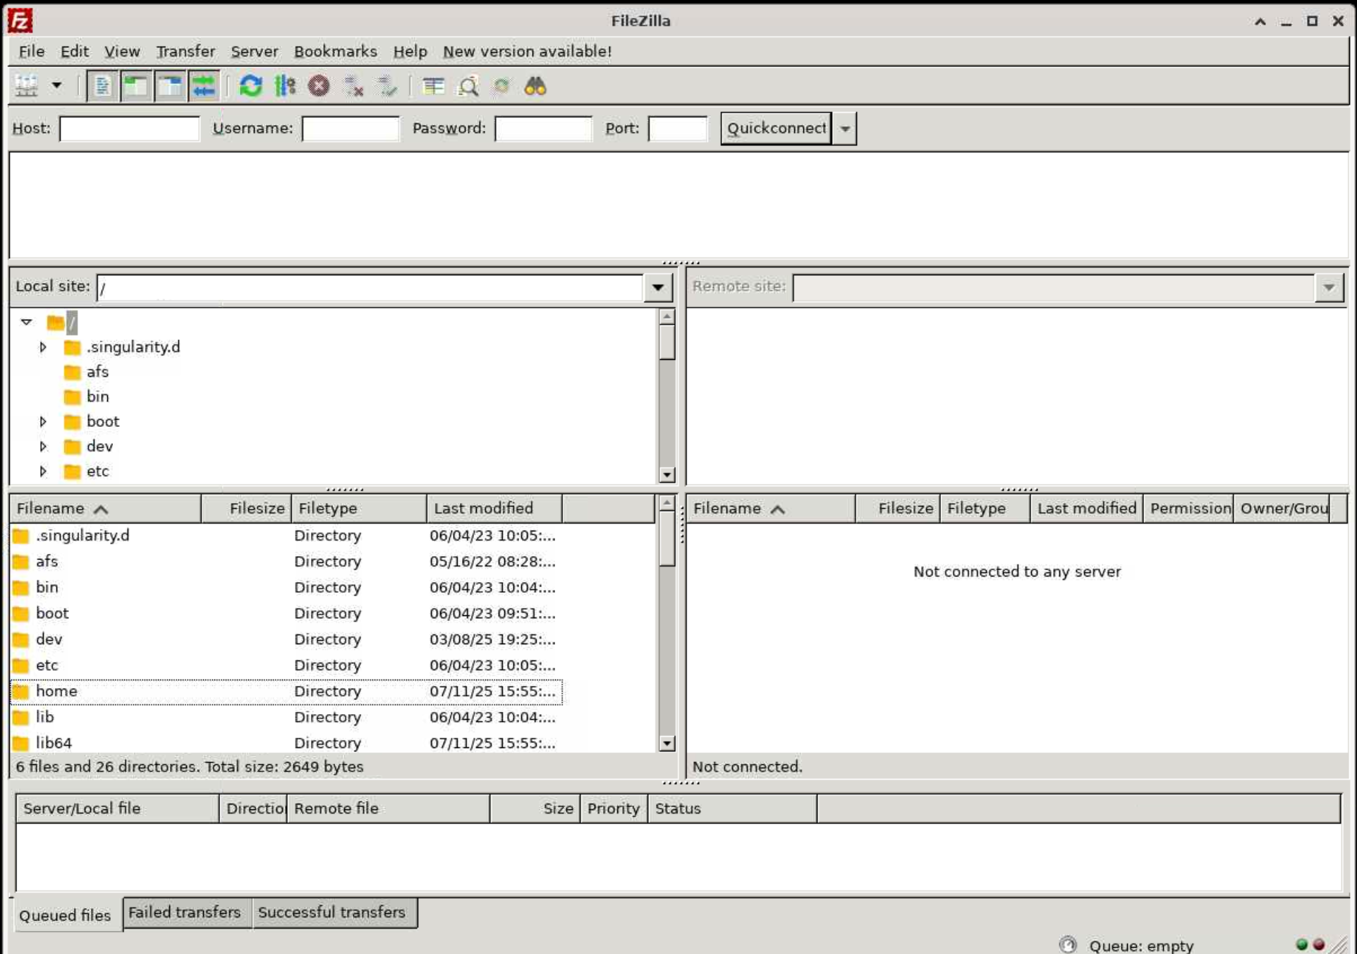
Task: Toggle remote directory tree display
Action: pos(169,86)
